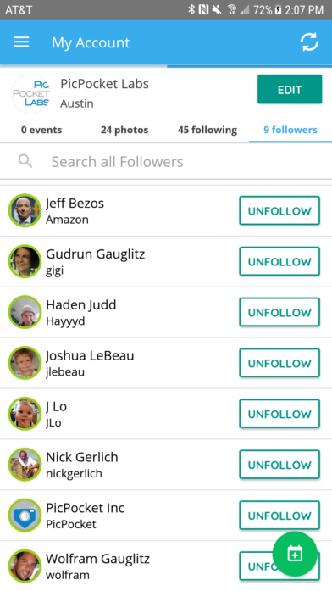Image resolution: width=332 pixels, height=591 pixels.
Task: Tap the battery status bar icon
Action: 278,10
